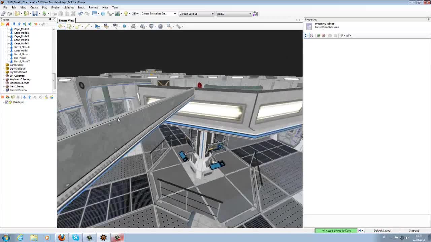Select the CameraPosition item in the Shapes tree
Image resolution: width=431 pixels, height=242 pixels.
tap(19, 90)
